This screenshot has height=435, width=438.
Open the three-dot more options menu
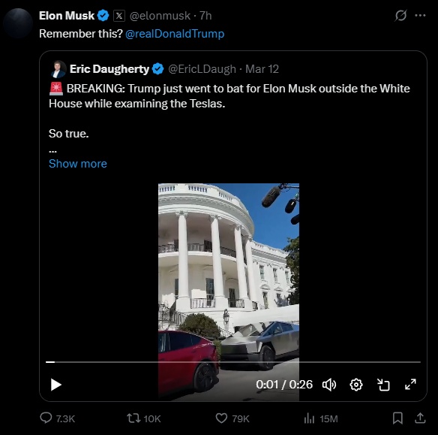pos(420,15)
